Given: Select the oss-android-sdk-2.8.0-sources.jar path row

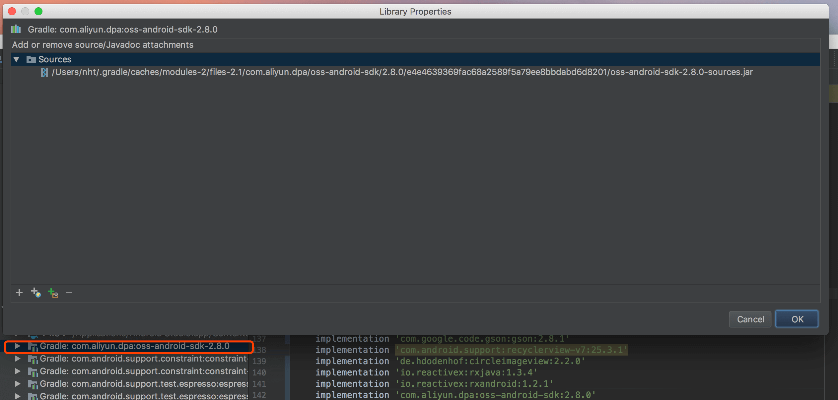Looking at the screenshot, I should pos(415,72).
